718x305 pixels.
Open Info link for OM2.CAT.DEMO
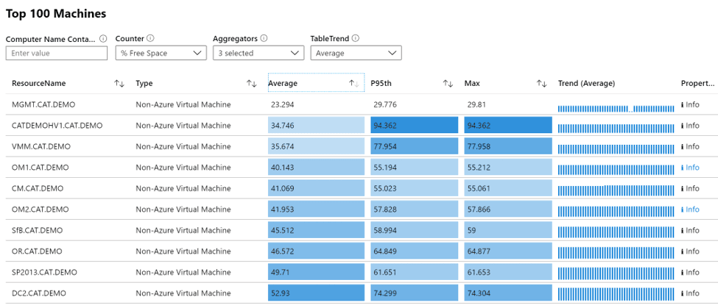click(690, 209)
